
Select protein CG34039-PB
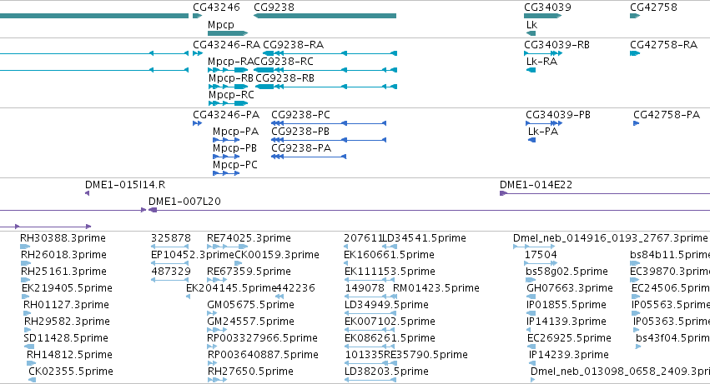point(558,115)
